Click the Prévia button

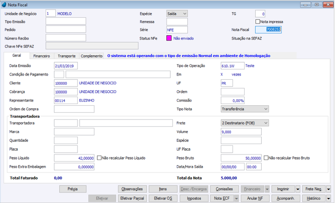[x=72, y=189]
